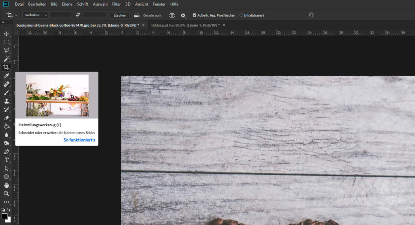Enable the 'Inhaltsbasiert' checkbox
The width and height of the screenshot is (415, 225).
tap(241, 15)
